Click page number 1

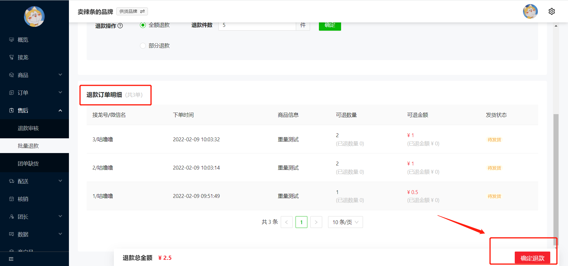click(x=301, y=222)
